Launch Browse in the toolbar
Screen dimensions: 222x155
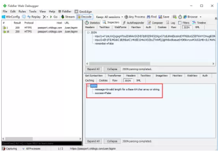tap(190, 17)
